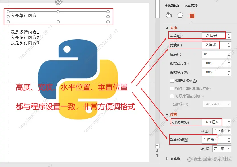The width and height of the screenshot is (237, 167).
Task: Open the 从(F) 左上角 dropdown
Action: point(222,131)
